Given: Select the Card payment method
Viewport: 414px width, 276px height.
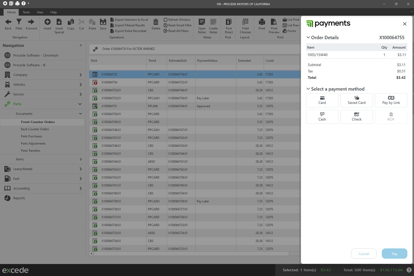Looking at the screenshot, I should [322, 100].
